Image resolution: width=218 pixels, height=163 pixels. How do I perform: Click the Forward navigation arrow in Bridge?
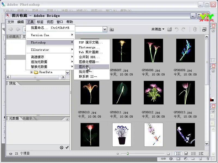coord(18,29)
